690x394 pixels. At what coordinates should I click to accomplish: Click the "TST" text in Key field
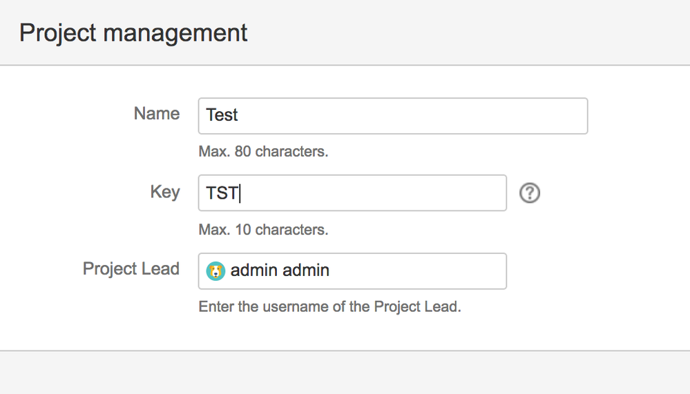[x=222, y=193]
